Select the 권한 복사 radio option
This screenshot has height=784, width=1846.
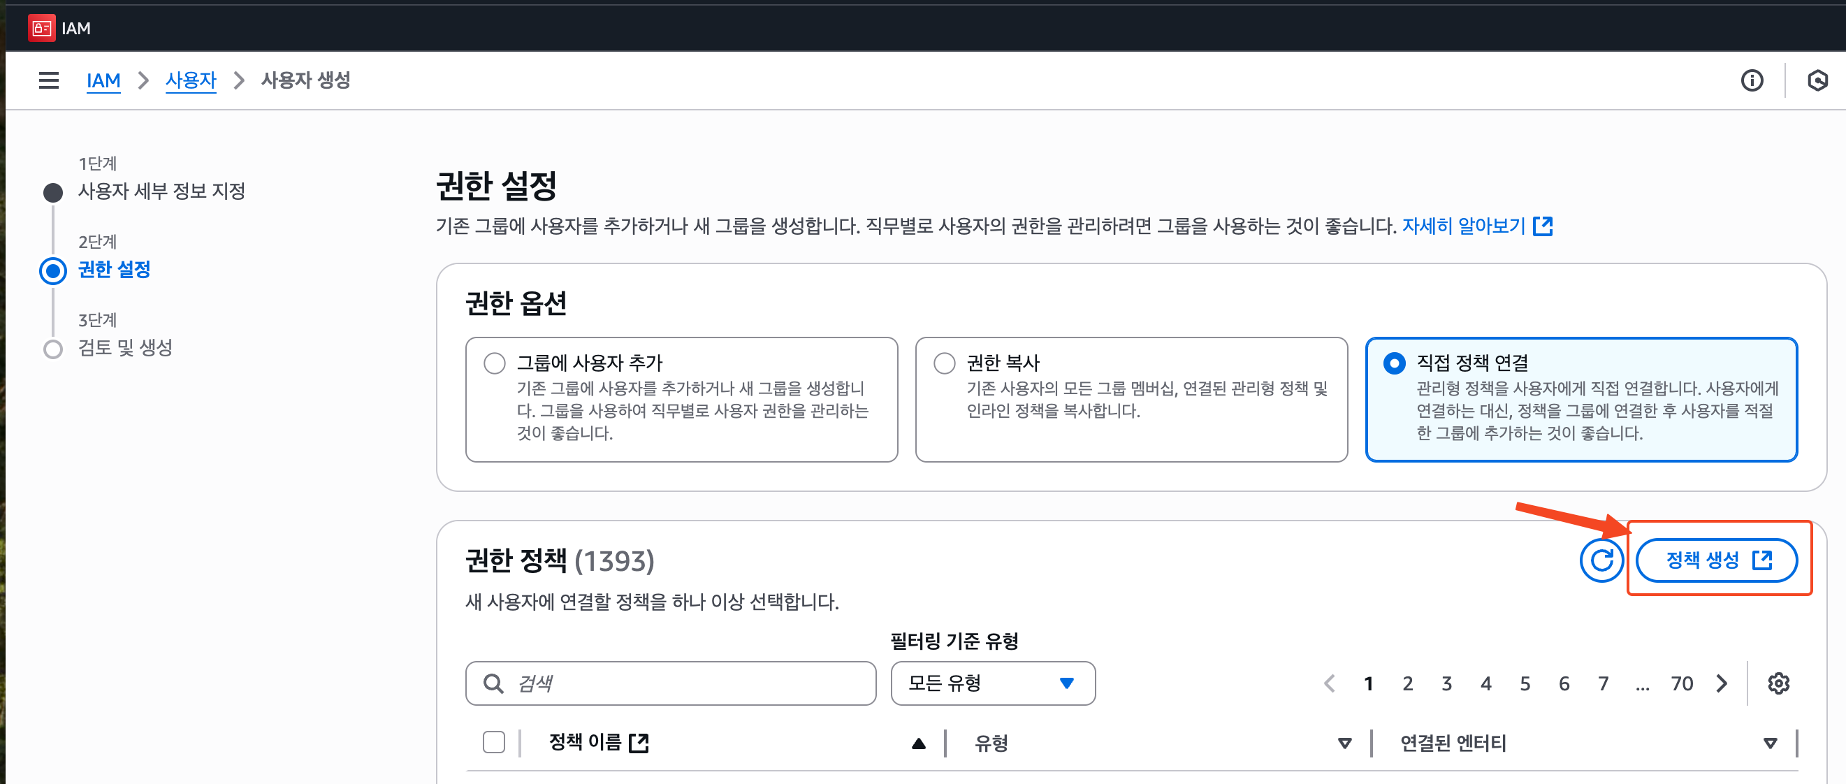[945, 363]
